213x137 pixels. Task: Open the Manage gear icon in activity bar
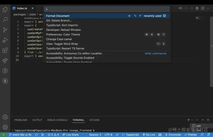click(5, 127)
